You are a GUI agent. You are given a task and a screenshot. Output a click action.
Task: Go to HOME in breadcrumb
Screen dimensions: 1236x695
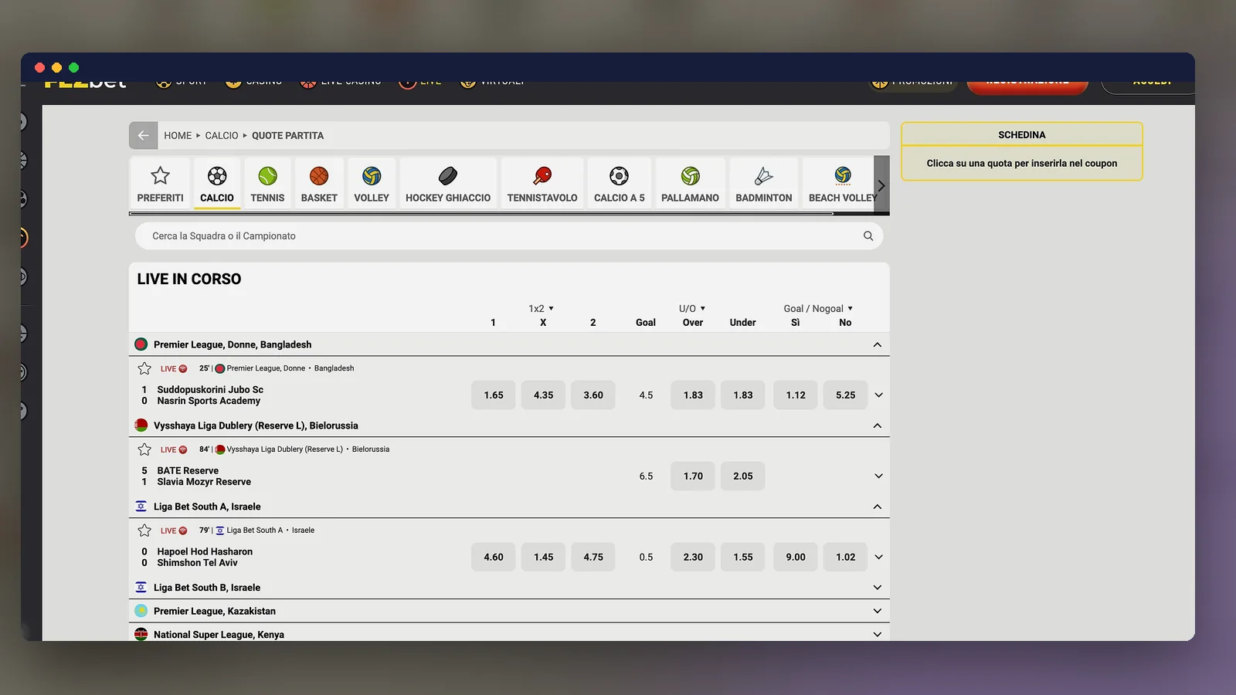pos(178,135)
